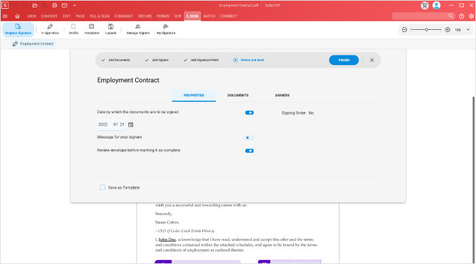Open the FILL & SIGN ribbon tab
This screenshot has width=476, height=264.
pyautogui.click(x=100, y=16)
